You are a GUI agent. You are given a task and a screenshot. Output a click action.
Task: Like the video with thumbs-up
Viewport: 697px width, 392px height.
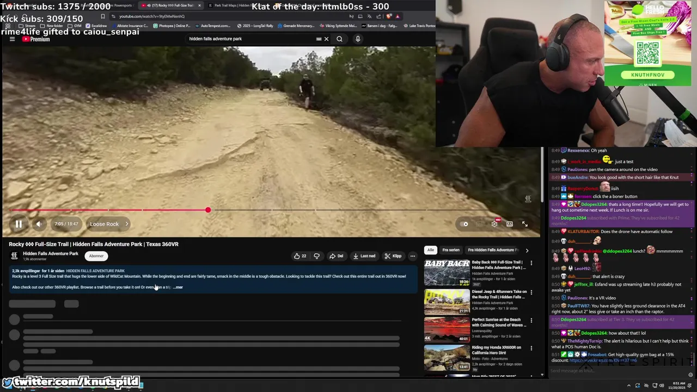300,256
